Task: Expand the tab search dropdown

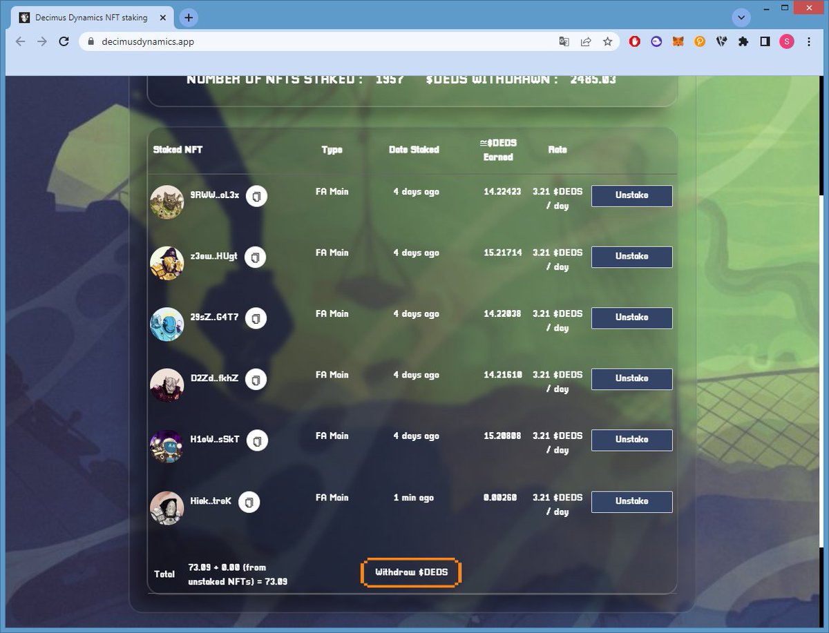Action: tap(741, 17)
